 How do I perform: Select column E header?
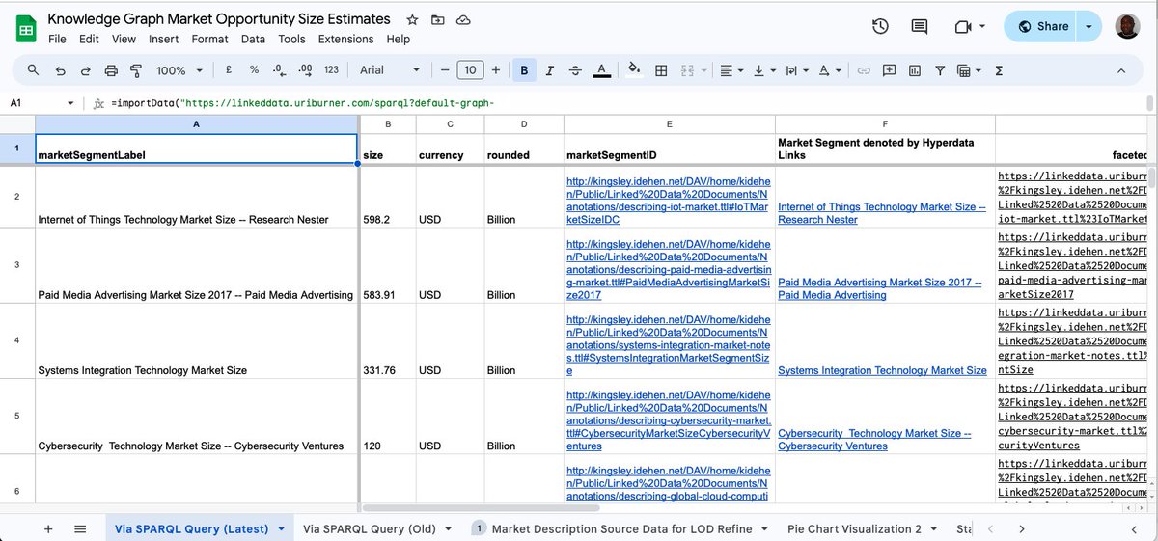pos(668,123)
